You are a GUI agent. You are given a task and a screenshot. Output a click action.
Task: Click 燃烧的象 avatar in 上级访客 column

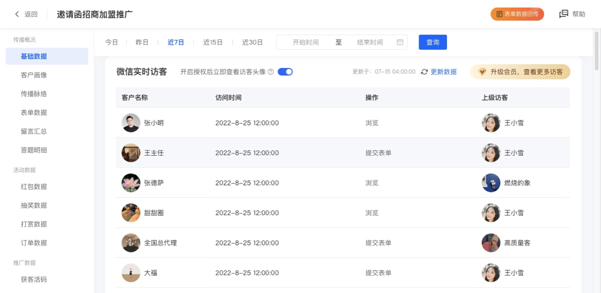pyautogui.click(x=491, y=183)
